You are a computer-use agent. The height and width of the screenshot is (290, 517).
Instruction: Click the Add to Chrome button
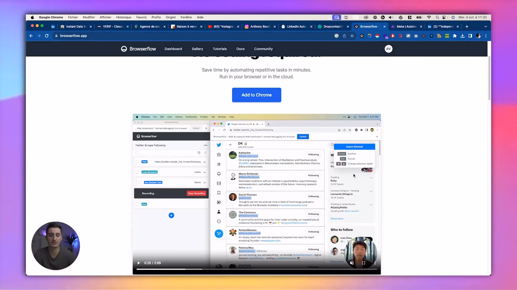(x=257, y=95)
